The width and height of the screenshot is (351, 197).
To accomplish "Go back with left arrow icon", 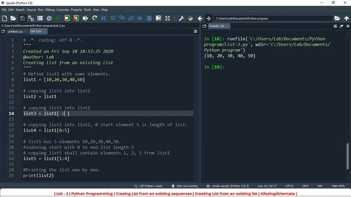I will coord(200,18).
